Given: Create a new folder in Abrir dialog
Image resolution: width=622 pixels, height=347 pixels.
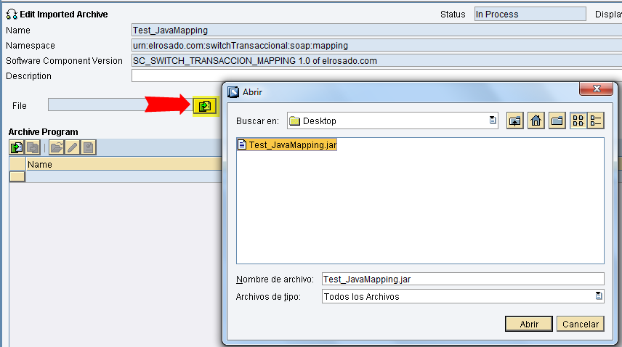Looking at the screenshot, I should [557, 121].
